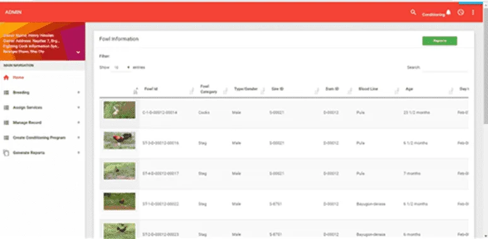Image resolution: width=488 pixels, height=239 pixels.
Task: Click the green Reports button
Action: 439,41
